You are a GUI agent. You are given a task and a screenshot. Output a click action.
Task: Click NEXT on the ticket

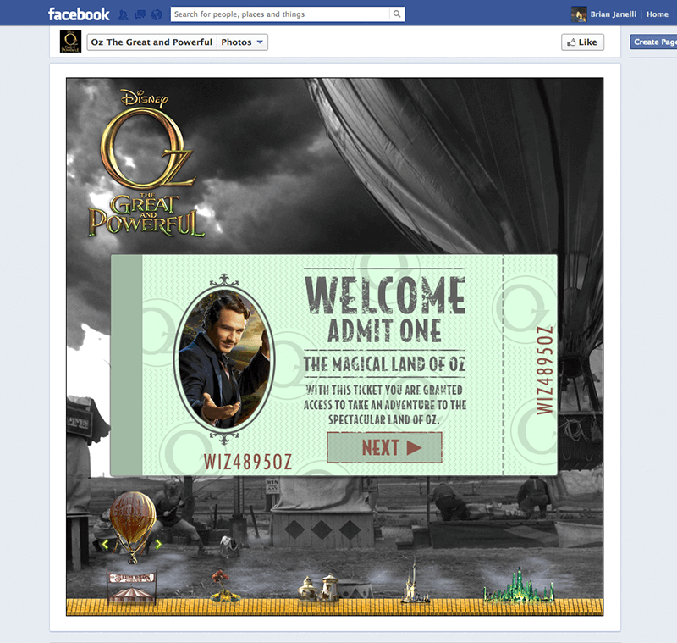click(x=384, y=447)
